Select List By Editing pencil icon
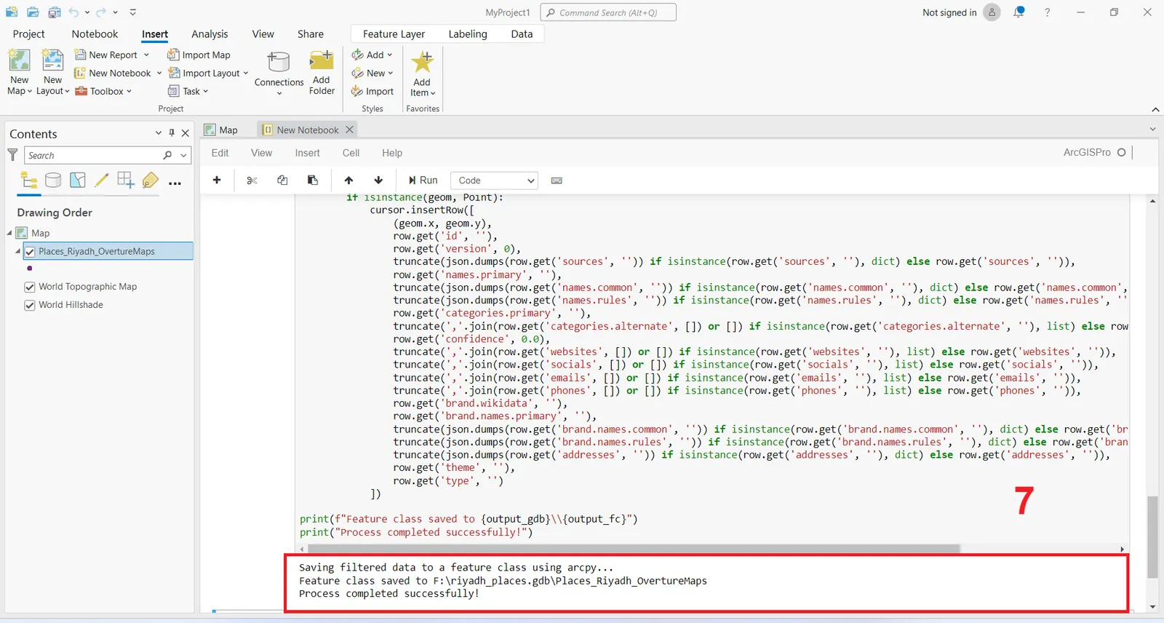This screenshot has height=623, width=1164. coord(101,180)
